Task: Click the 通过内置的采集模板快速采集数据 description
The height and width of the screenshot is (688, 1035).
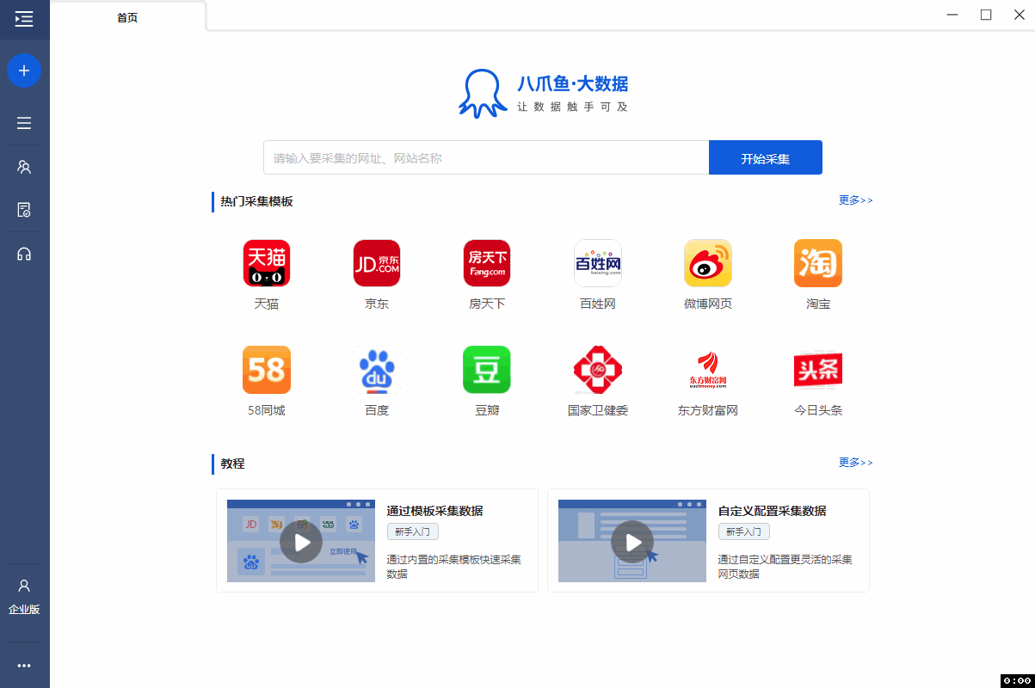Action: (453, 567)
